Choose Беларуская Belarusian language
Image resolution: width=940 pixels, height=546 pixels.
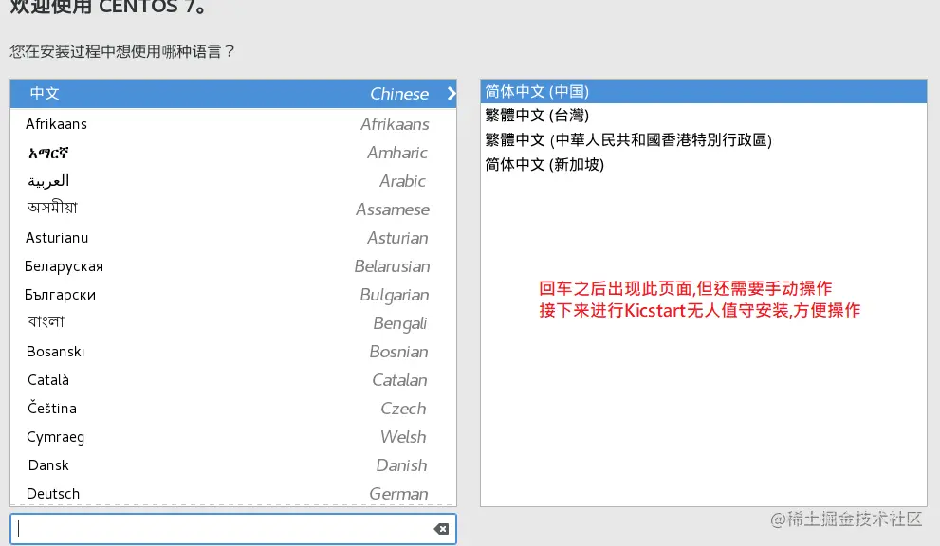pyautogui.click(x=233, y=266)
